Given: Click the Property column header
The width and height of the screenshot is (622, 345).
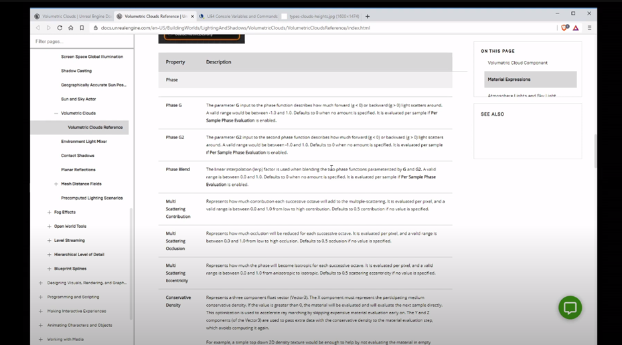Looking at the screenshot, I should pyautogui.click(x=175, y=62).
